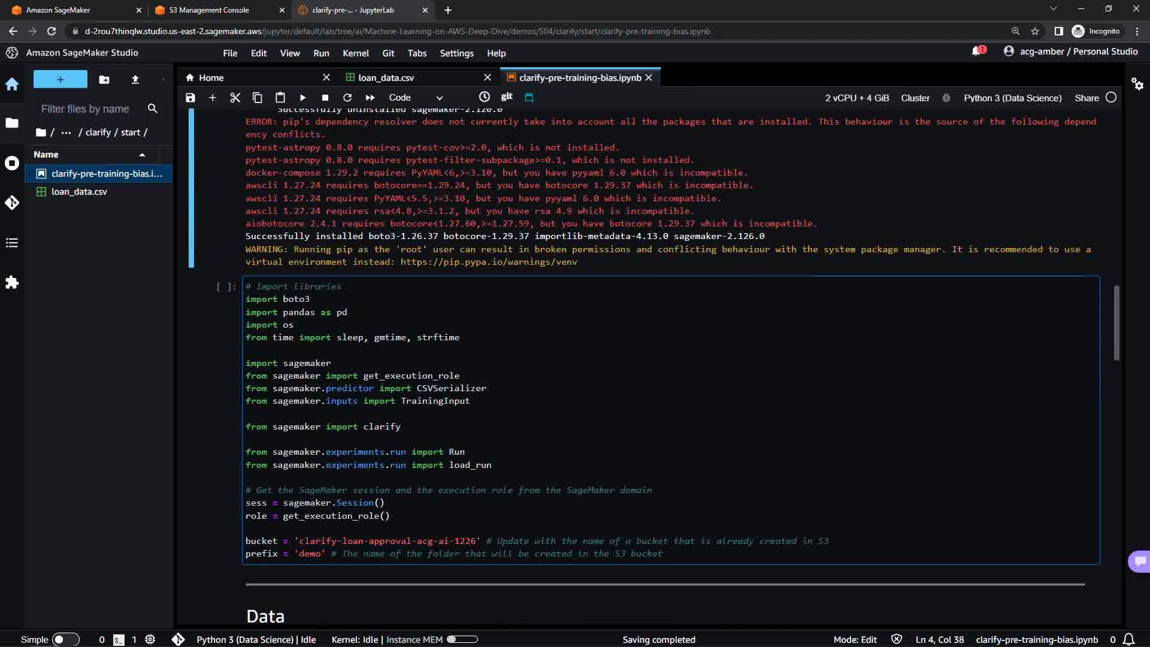Cut the selected cell with the scissors icon
The image size is (1150, 647).
(x=235, y=98)
